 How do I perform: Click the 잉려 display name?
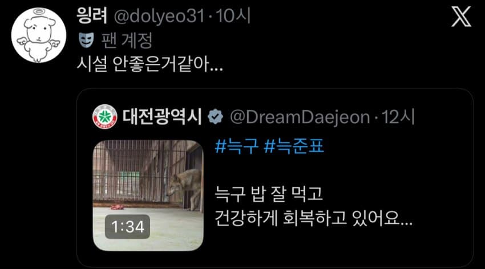(x=92, y=15)
